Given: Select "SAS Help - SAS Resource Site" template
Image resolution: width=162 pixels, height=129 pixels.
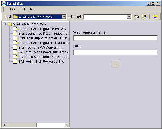Looking at the screenshot, I should [x=41, y=62].
